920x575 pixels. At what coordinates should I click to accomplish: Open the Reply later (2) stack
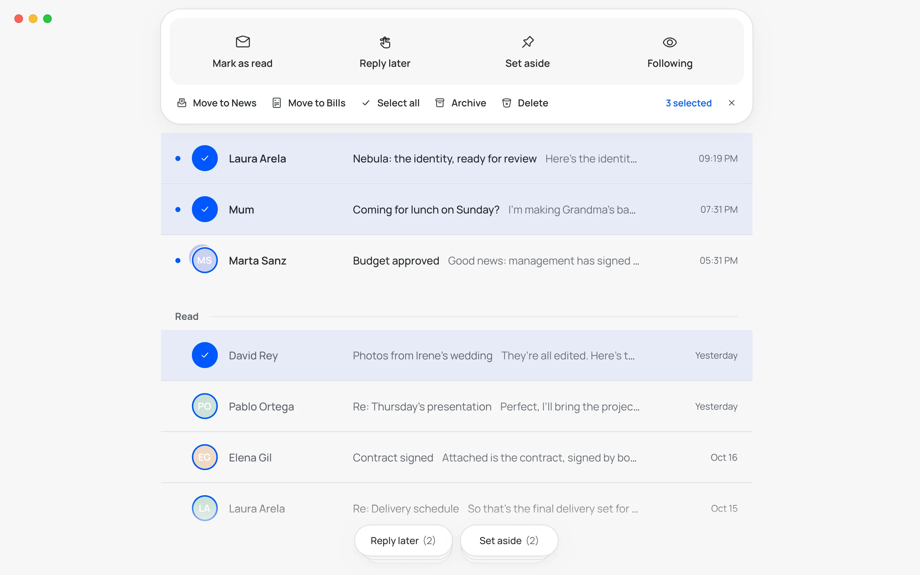pos(403,540)
